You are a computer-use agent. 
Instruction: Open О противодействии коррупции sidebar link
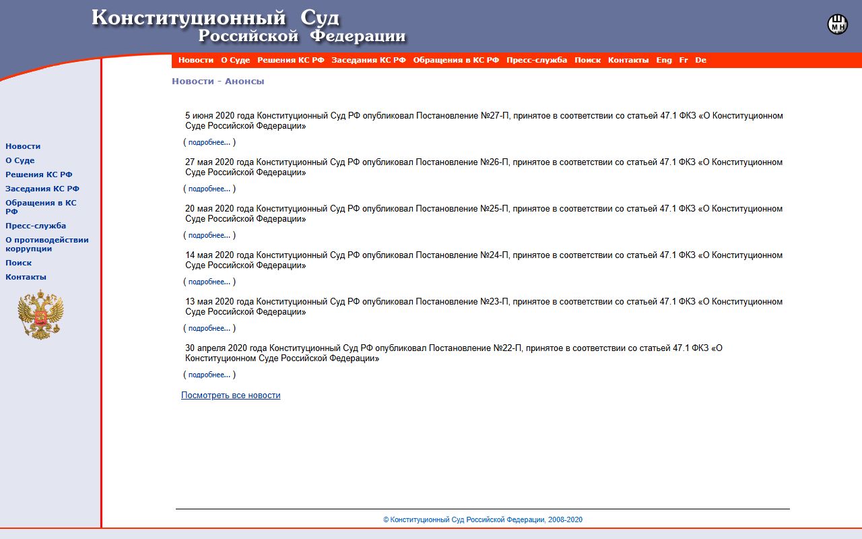pyautogui.click(x=47, y=244)
